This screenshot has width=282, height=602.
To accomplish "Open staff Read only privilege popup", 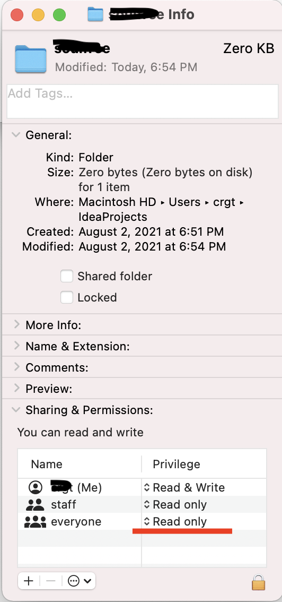I will click(175, 504).
